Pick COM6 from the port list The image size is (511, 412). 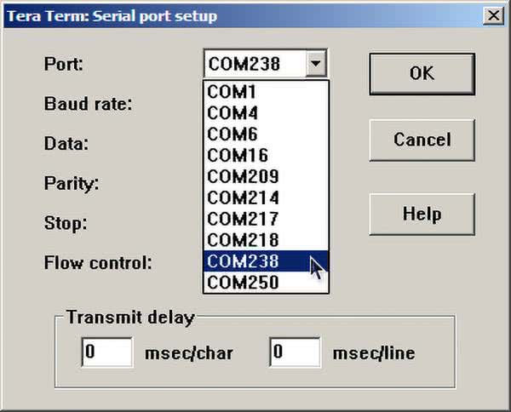point(255,134)
